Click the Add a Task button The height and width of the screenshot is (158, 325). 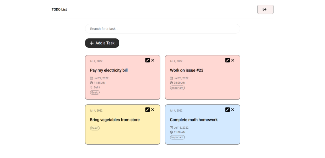click(102, 43)
